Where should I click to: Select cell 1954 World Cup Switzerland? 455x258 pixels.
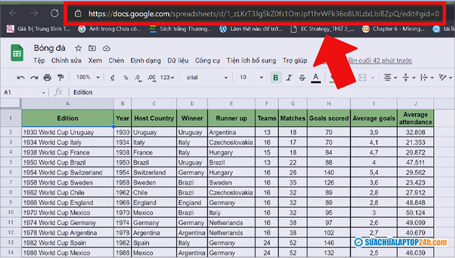(x=67, y=172)
